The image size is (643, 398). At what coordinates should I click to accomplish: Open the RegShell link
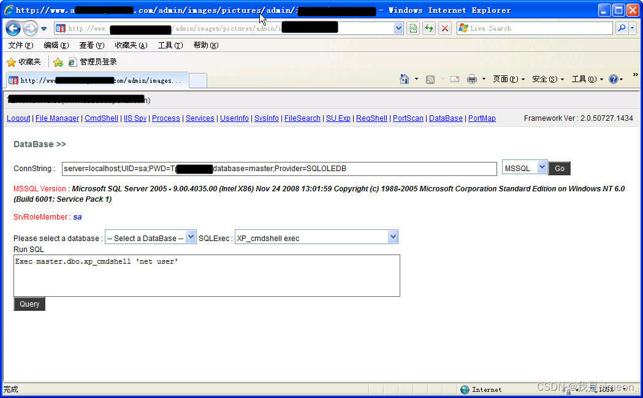tap(371, 118)
